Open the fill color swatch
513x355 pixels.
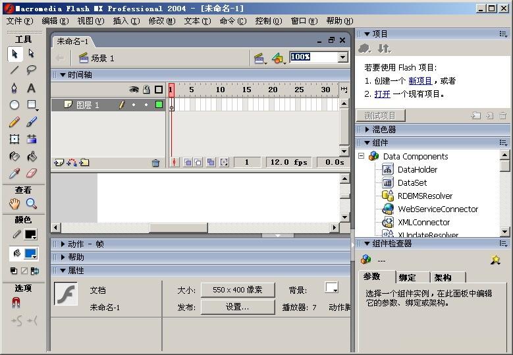[30, 254]
